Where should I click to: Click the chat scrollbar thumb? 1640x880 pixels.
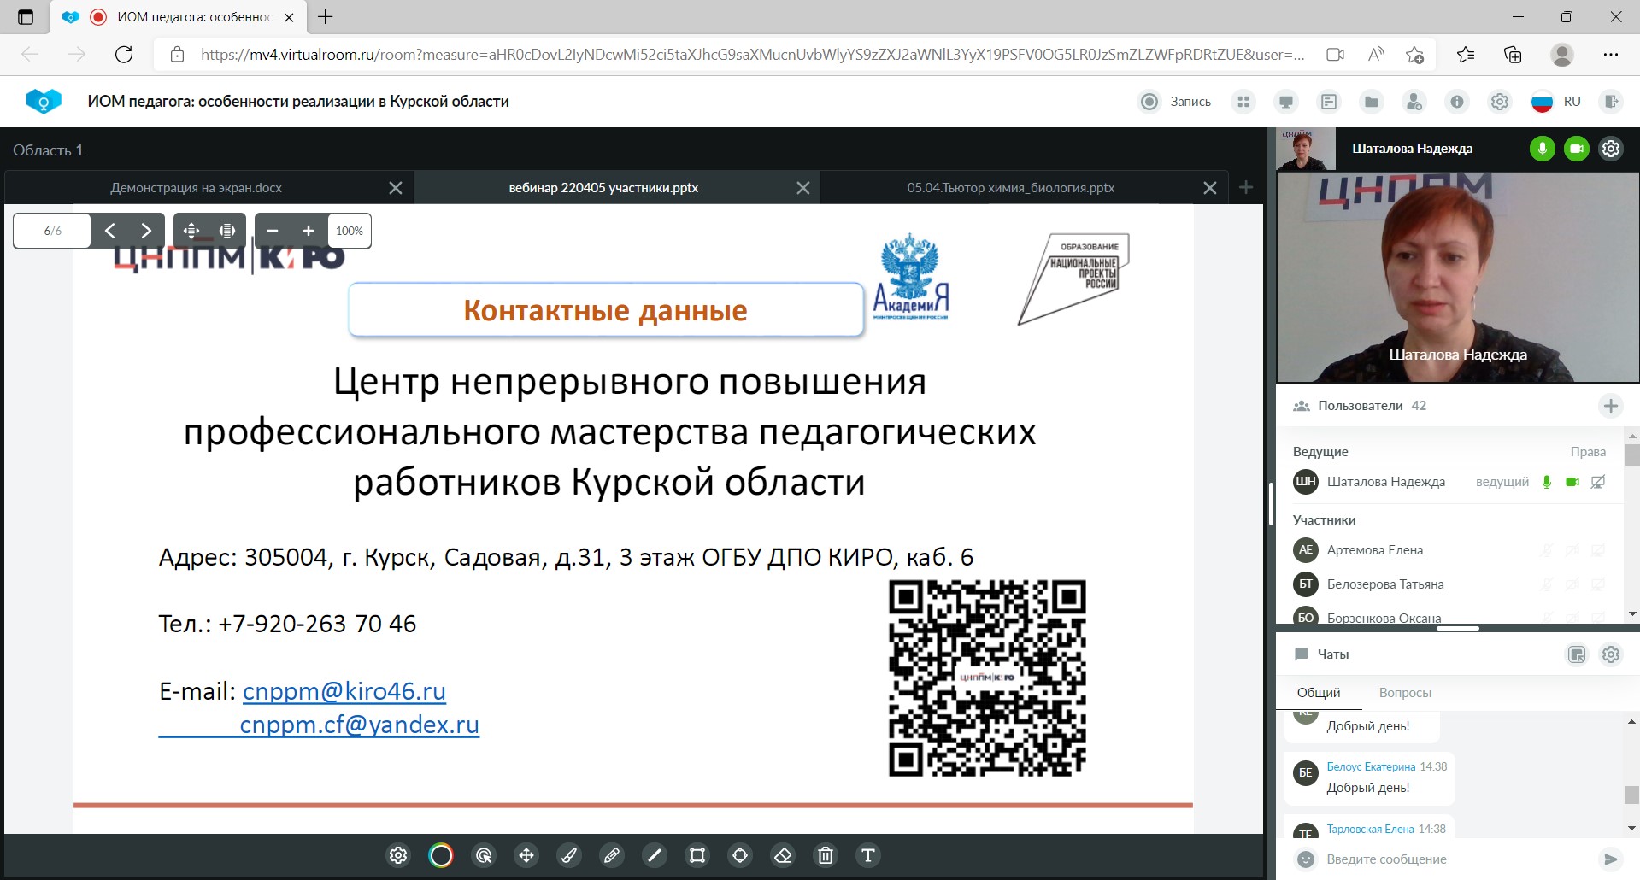tap(1631, 795)
